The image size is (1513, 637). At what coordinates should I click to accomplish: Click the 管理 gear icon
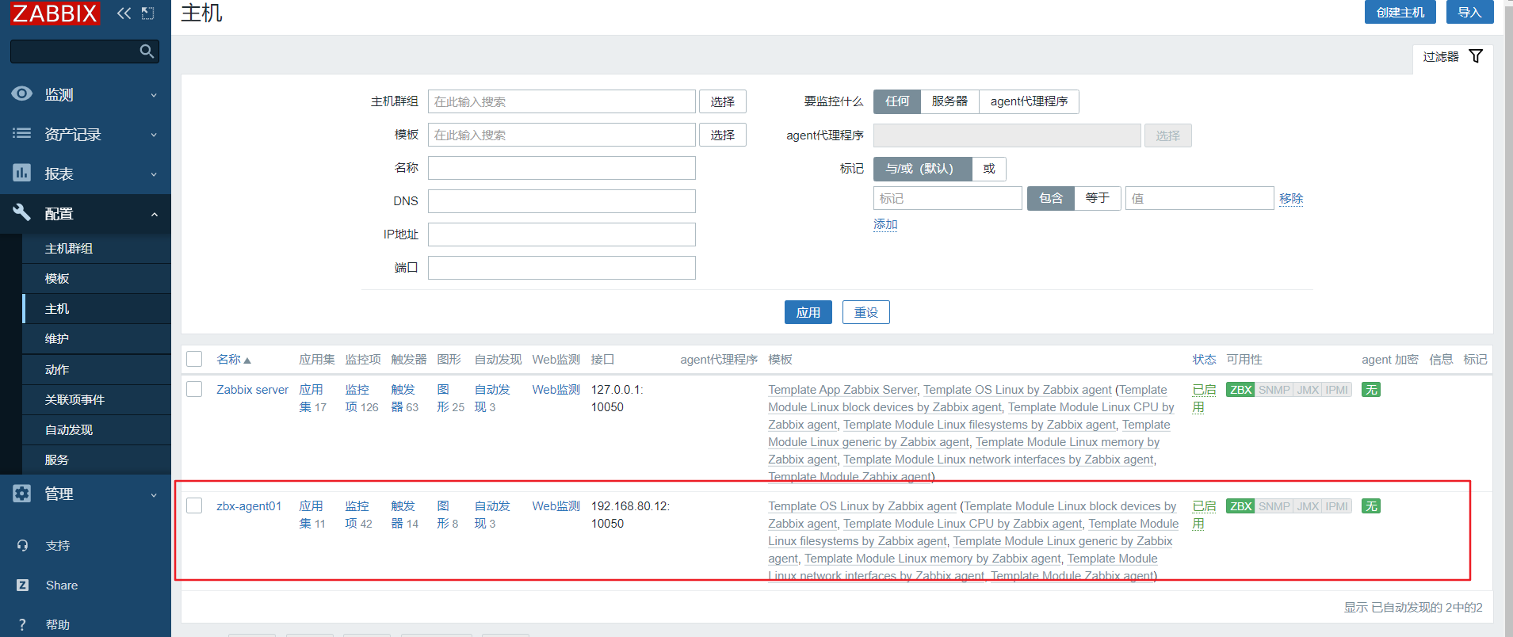click(x=22, y=493)
